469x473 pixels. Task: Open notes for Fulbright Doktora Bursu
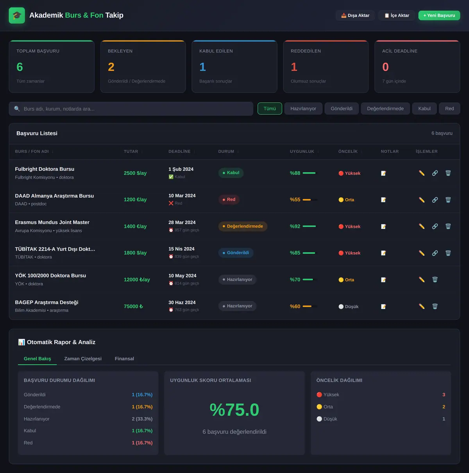[x=383, y=173]
